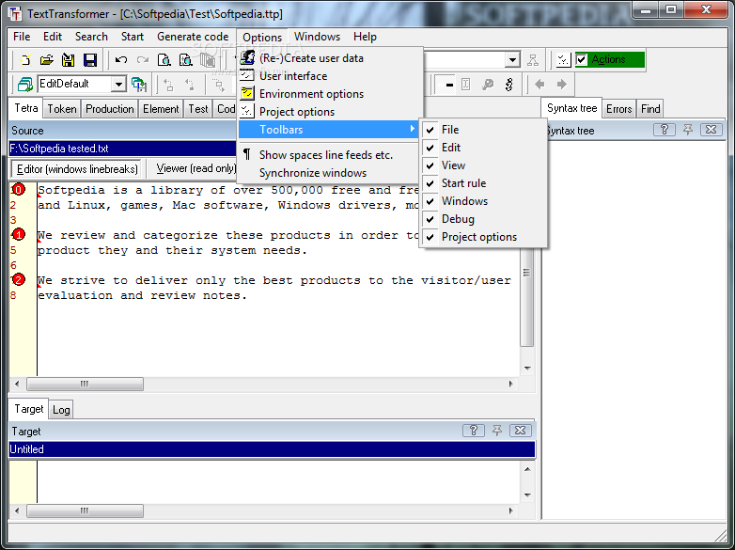Click the second search-document toolbar icon
735x550 pixels.
click(x=186, y=59)
